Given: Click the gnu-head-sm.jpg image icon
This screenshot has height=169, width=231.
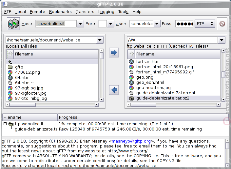Looking at the screenshot, I should pos(131,88).
